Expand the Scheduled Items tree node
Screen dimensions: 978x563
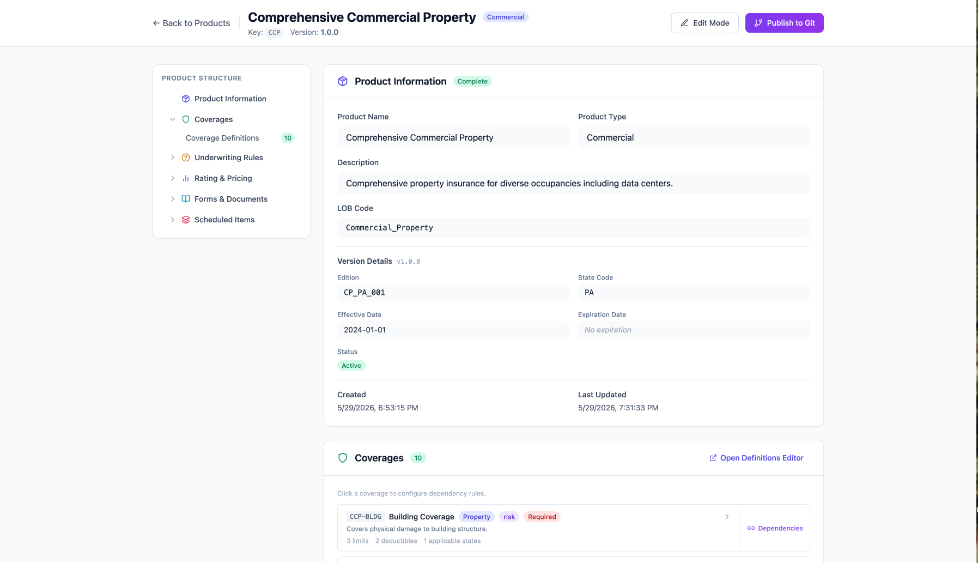[173, 220]
